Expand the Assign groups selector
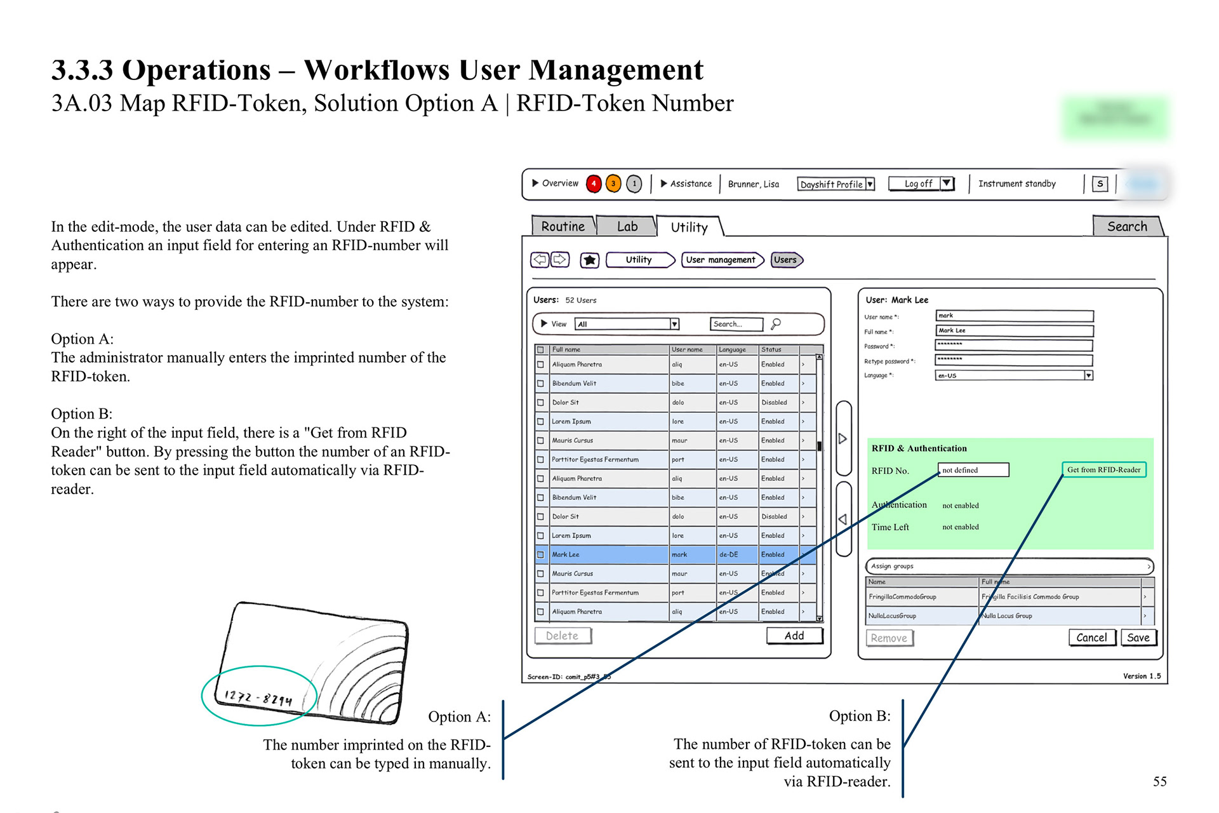The image size is (1219, 813). (1009, 566)
